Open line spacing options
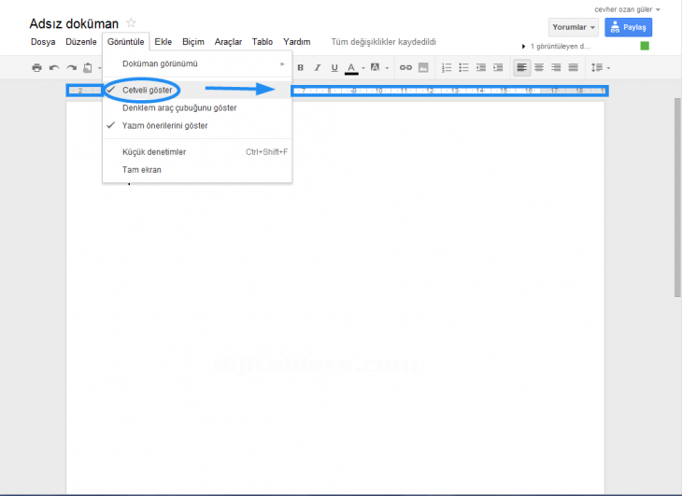The width and height of the screenshot is (682, 496). [600, 68]
